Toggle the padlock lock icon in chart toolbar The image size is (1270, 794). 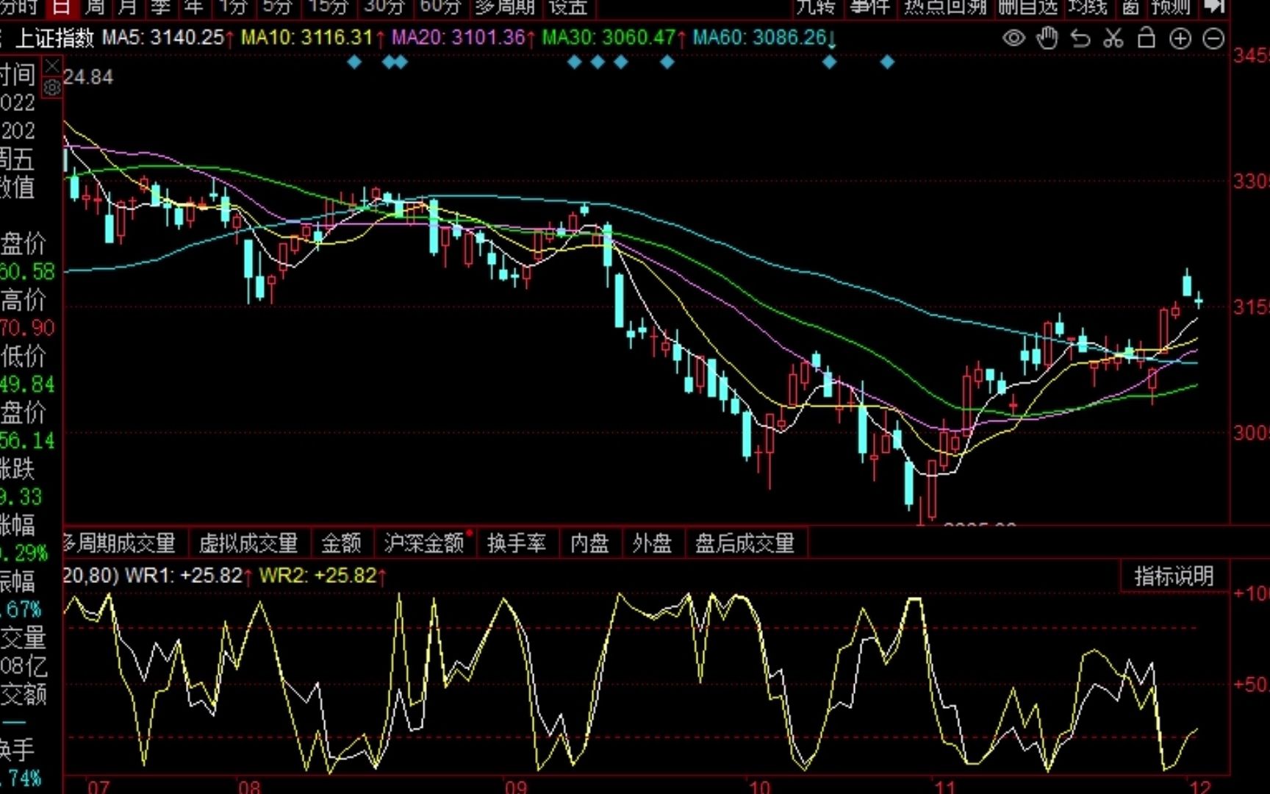pyautogui.click(x=1147, y=37)
